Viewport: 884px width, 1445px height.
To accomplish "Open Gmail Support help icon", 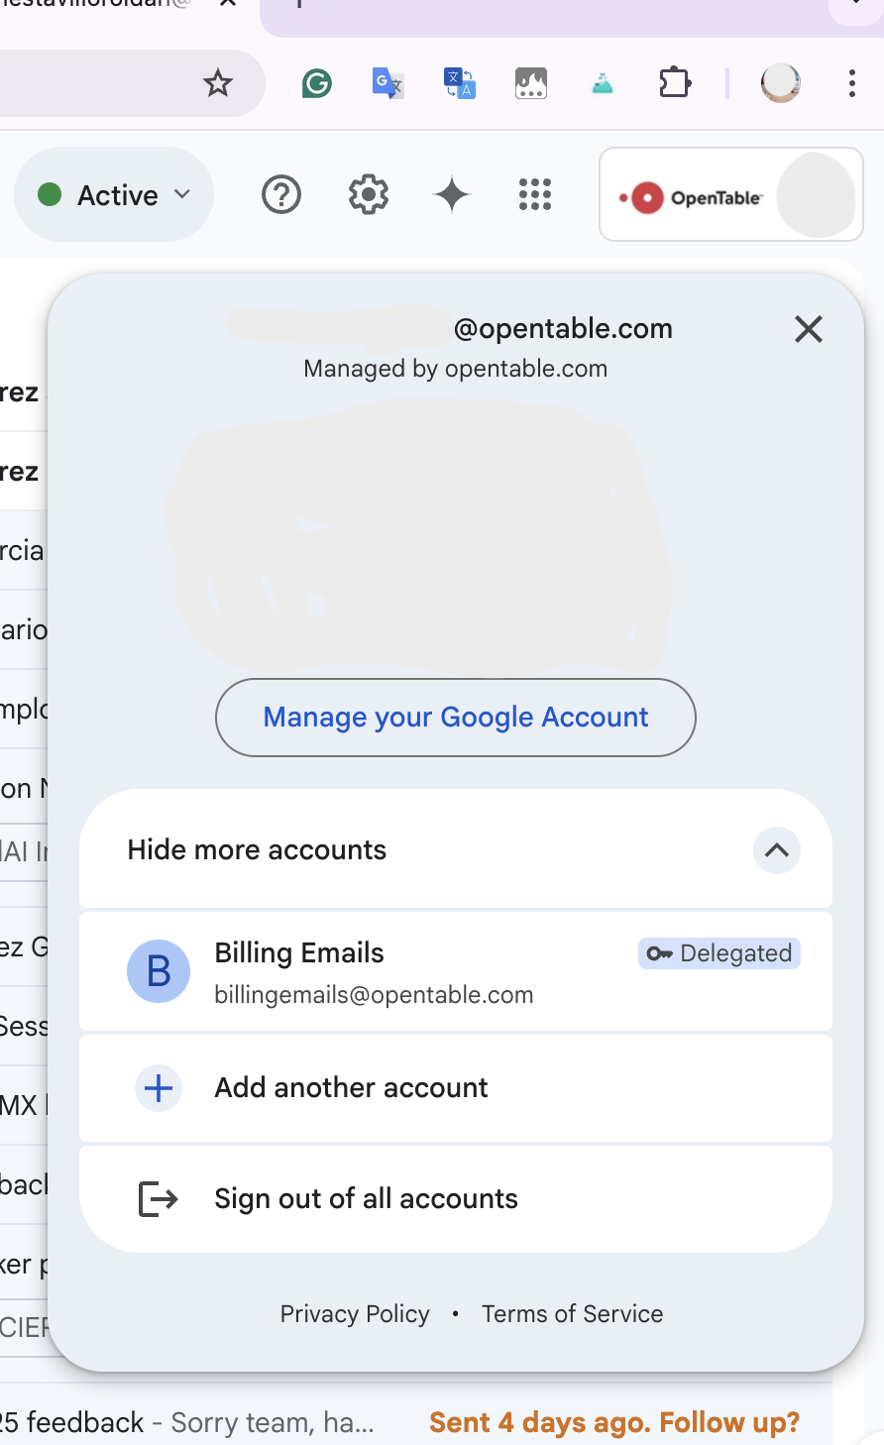I will 281,194.
